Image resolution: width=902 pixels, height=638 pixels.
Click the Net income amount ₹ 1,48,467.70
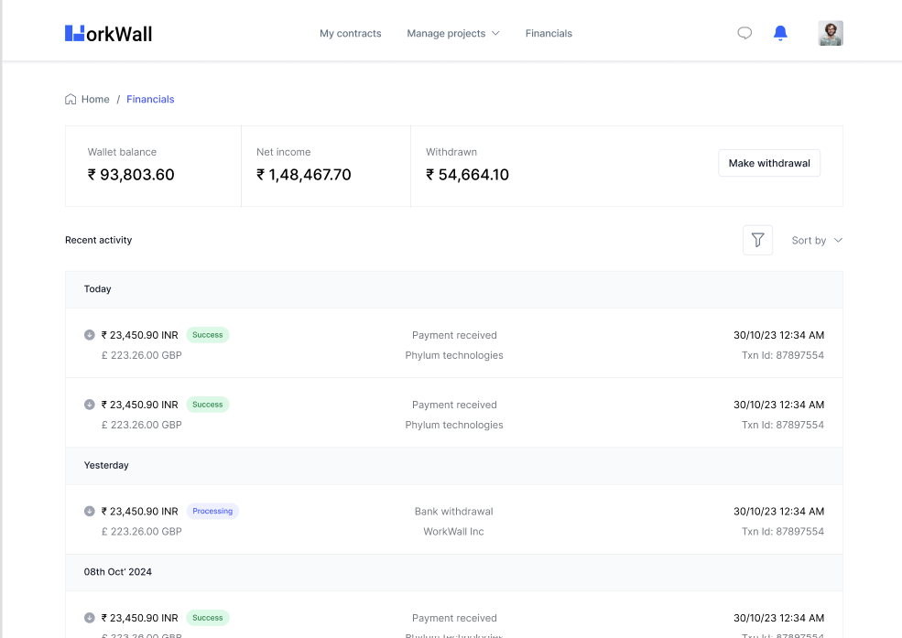pos(304,174)
